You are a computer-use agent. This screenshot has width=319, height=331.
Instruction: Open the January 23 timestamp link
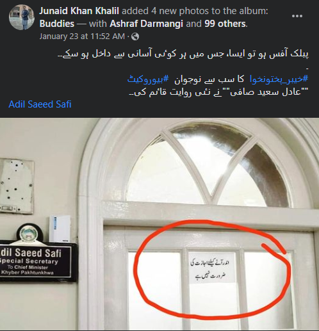pyautogui.click(x=82, y=36)
